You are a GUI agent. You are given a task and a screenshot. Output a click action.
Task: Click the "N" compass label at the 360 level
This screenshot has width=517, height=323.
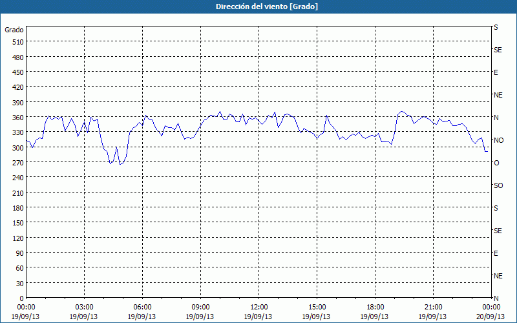pyautogui.click(x=496, y=118)
